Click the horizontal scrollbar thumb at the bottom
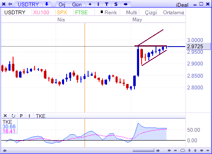Screen dimensions: 212x154 143,151
